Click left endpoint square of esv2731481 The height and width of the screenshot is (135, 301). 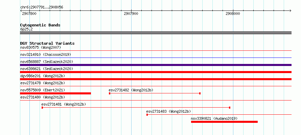pyautogui.click(x=42, y=108)
